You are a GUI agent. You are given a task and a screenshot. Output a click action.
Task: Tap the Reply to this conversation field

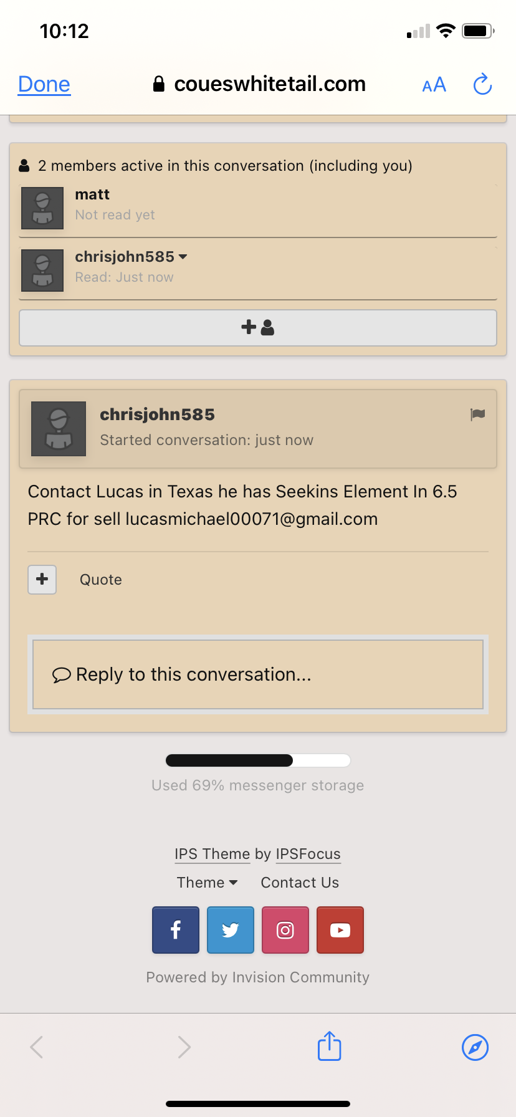click(x=258, y=674)
